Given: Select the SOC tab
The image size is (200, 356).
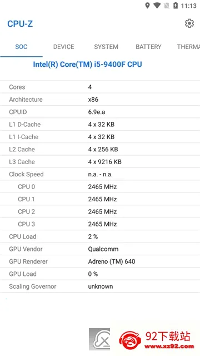Looking at the screenshot, I should [21, 47].
